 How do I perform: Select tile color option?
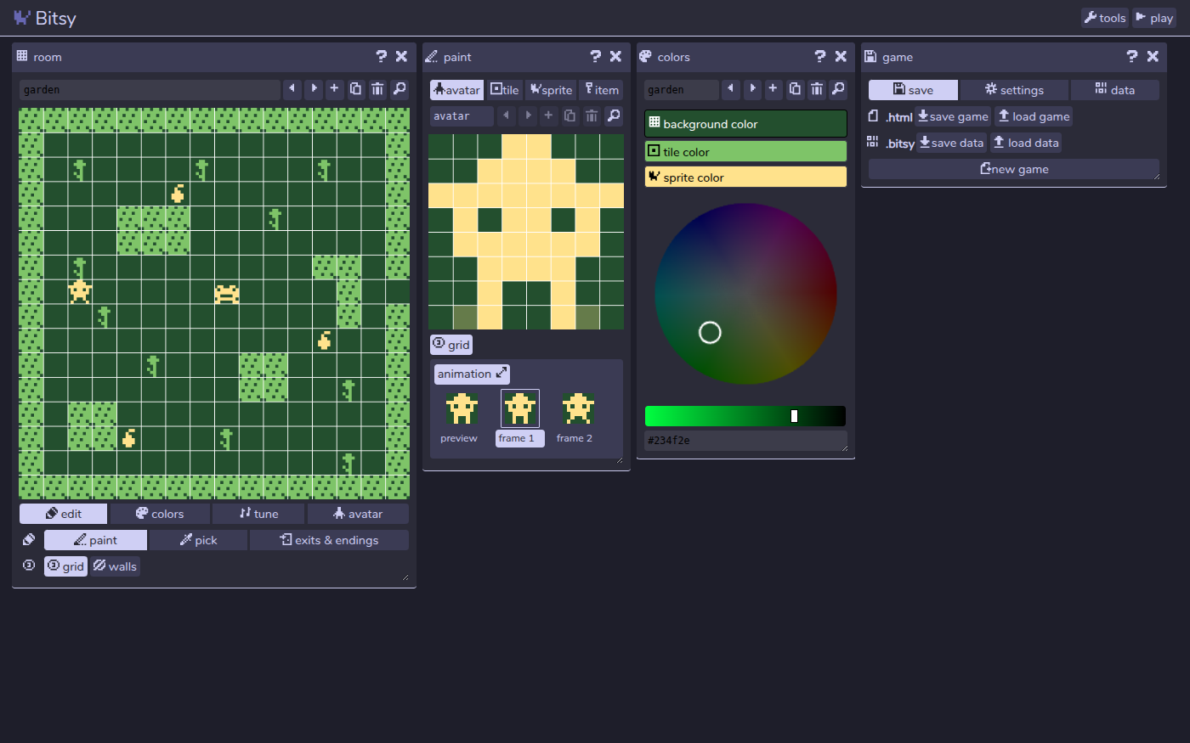[745, 152]
